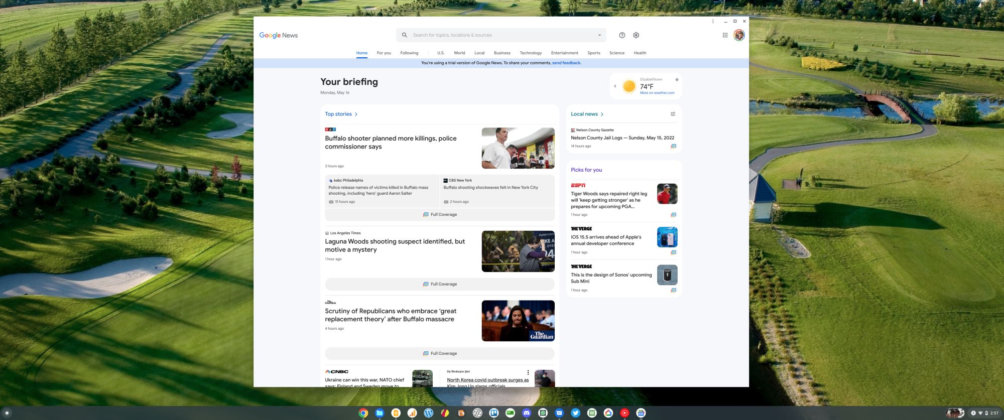Viewport: 1004px width, 420px height.
Task: Open the Google News settings gear
Action: pyautogui.click(x=636, y=35)
